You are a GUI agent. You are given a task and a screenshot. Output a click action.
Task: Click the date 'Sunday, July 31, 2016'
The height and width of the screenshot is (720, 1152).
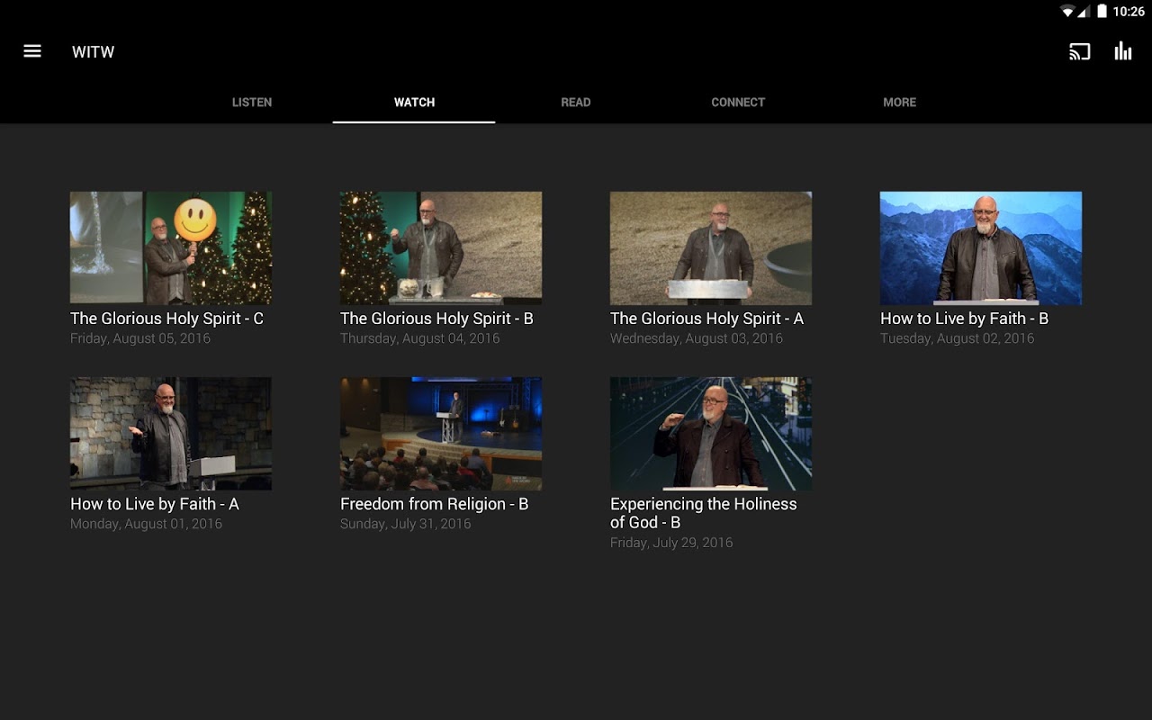[x=406, y=524]
